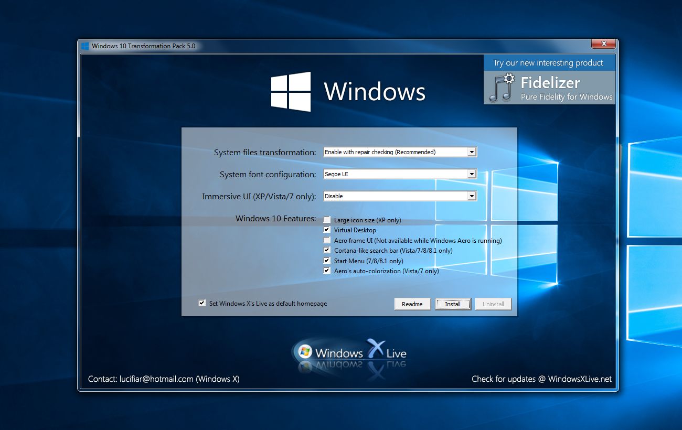The image size is (682, 430).
Task: Click the 'Pure Fidelity for Windows' tagline
Action: (567, 97)
